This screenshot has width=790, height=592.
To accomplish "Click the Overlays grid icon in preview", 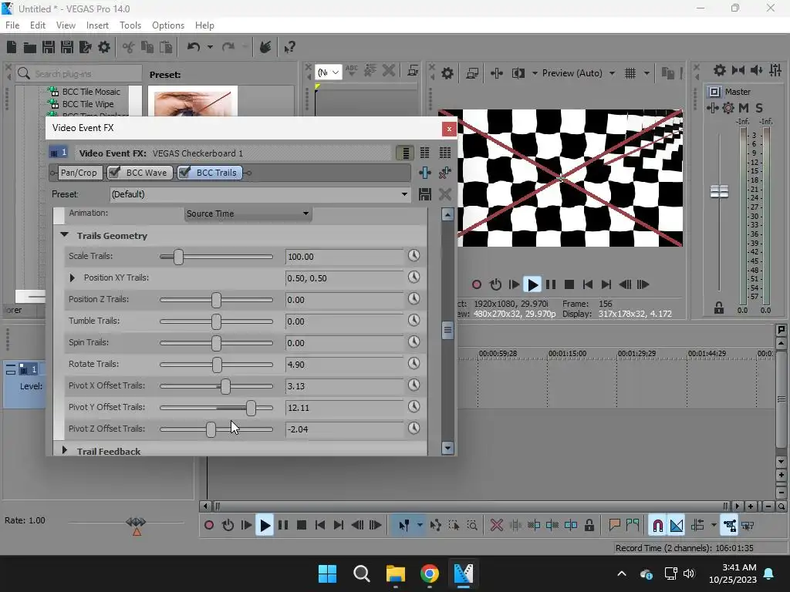I will click(630, 73).
